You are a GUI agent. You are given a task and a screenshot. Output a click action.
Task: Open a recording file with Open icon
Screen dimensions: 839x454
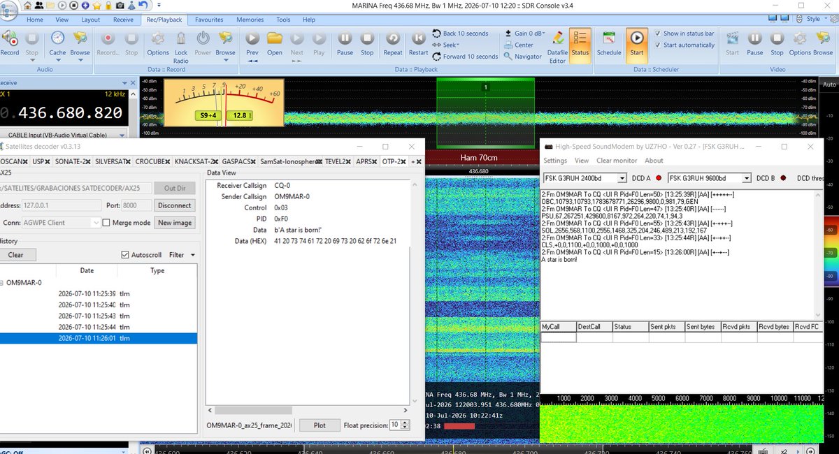(275, 38)
